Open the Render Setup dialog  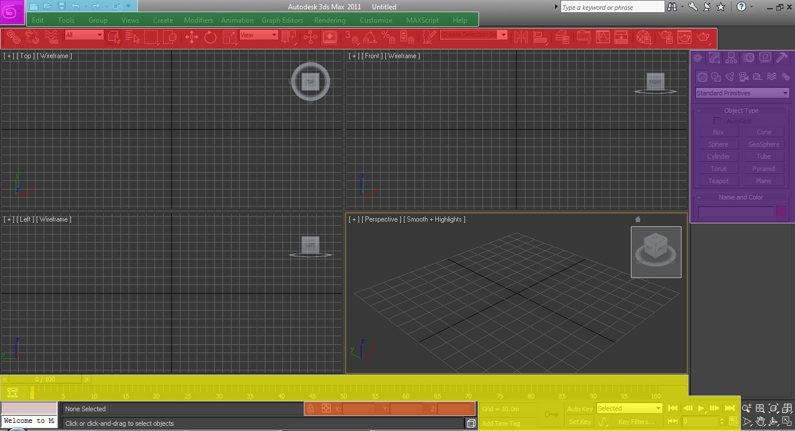pos(665,38)
